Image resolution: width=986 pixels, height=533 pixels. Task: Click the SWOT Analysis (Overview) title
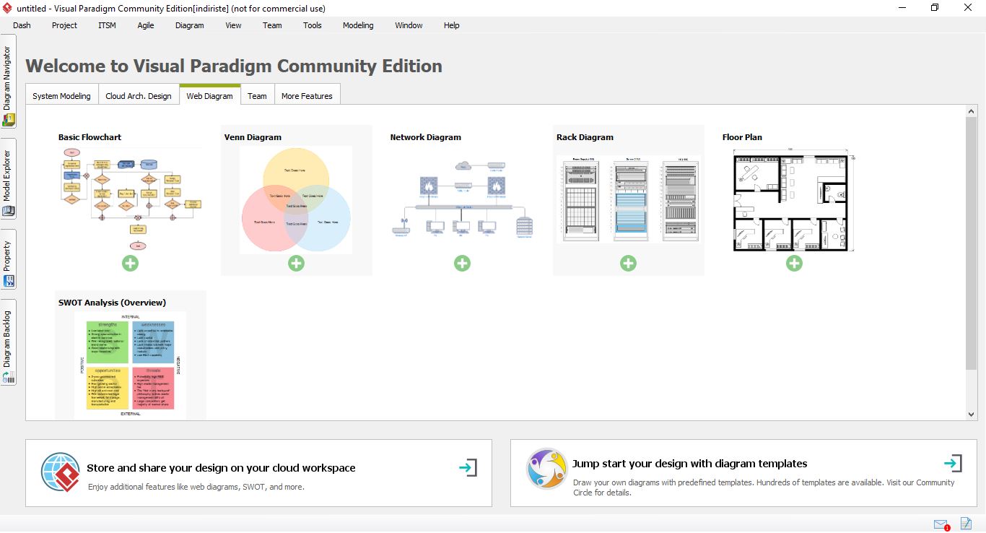(x=112, y=303)
